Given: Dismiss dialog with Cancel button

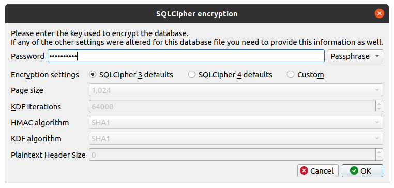Looking at the screenshot, I should tap(318, 170).
